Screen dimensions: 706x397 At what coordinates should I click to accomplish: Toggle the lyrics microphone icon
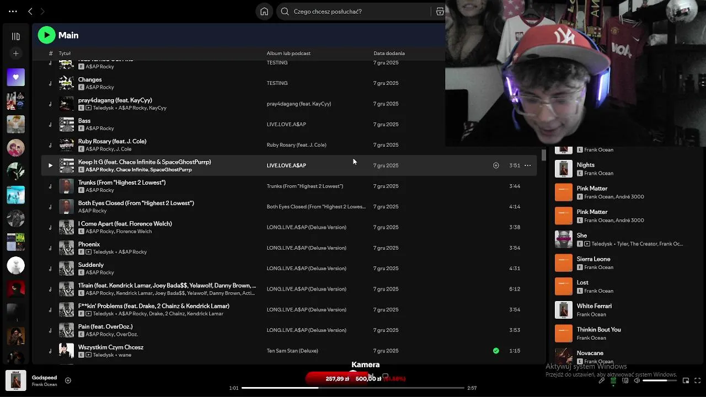coord(602,380)
